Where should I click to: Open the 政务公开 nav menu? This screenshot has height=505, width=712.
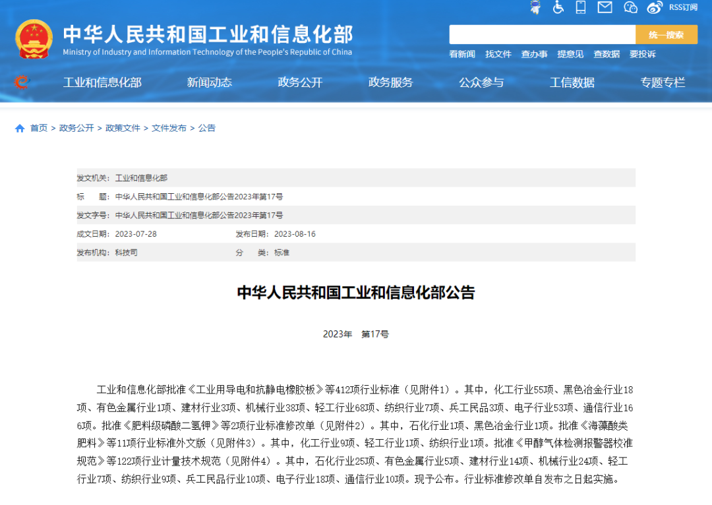pyautogui.click(x=300, y=82)
